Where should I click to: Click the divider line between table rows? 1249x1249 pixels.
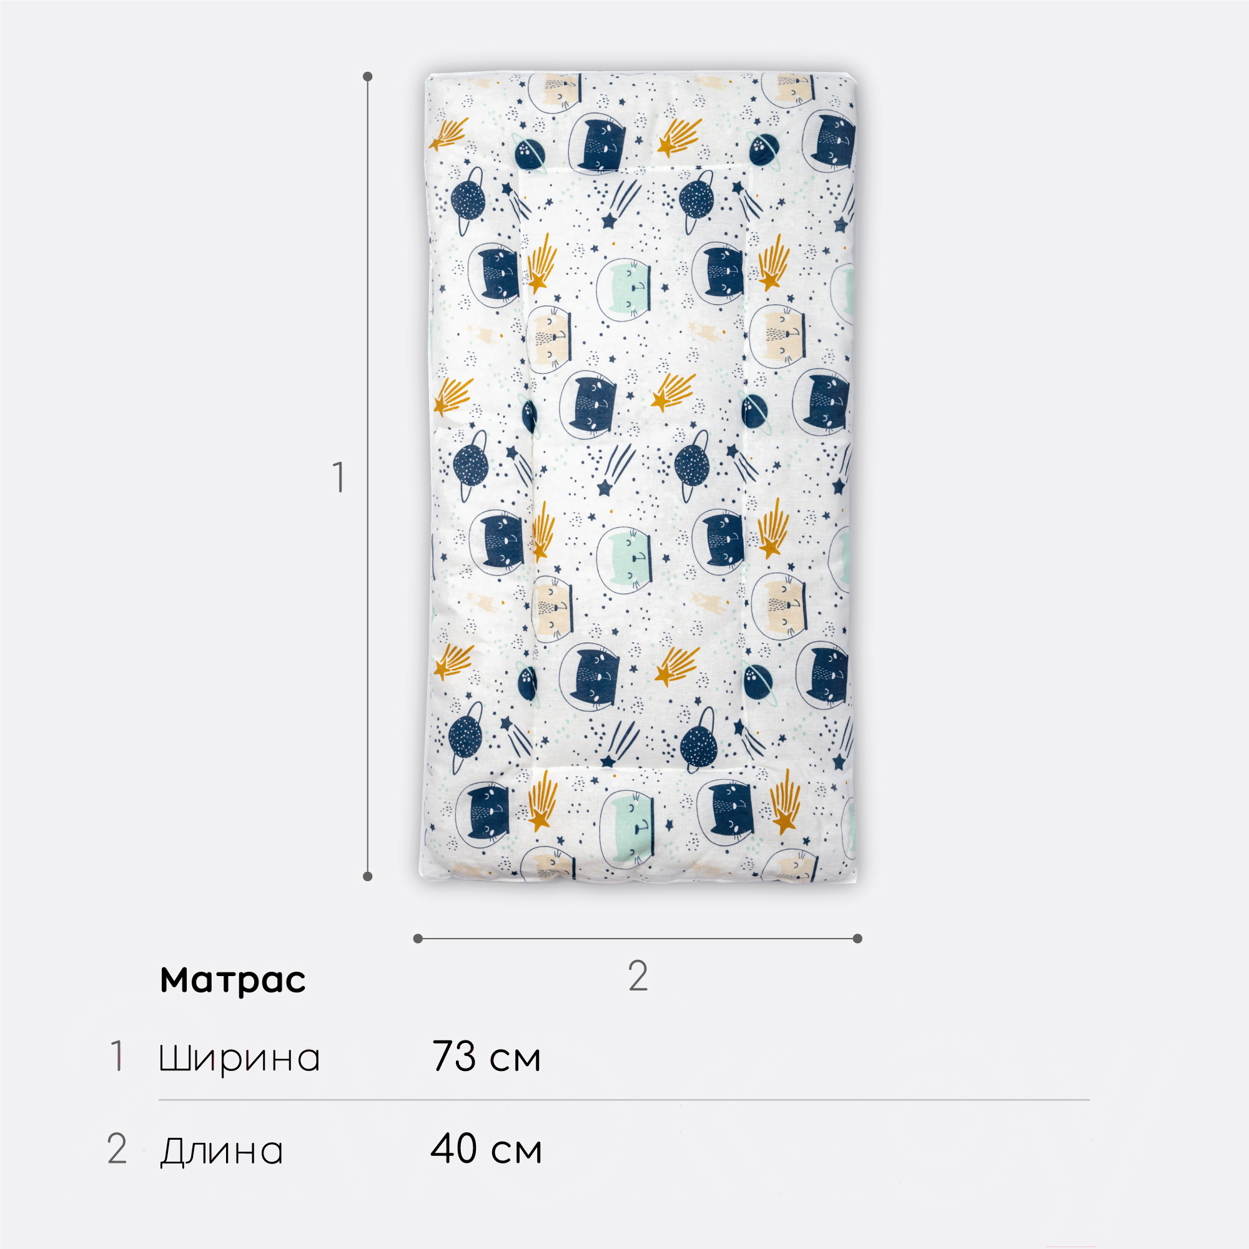tap(624, 1100)
